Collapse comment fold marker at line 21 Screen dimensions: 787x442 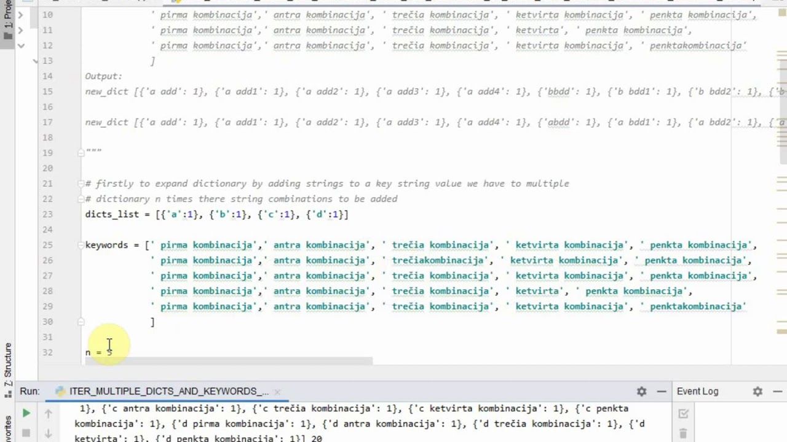pyautogui.click(x=81, y=183)
